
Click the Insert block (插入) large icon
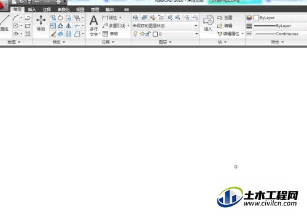[x=208, y=23]
